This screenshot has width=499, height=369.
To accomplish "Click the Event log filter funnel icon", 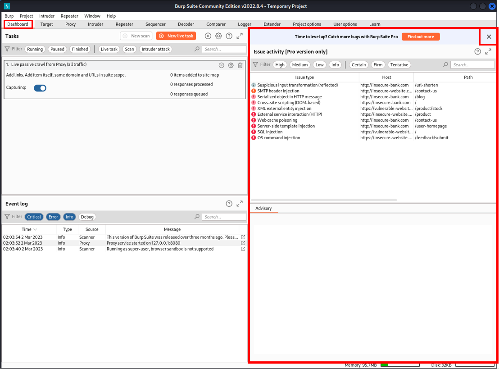I will [7, 217].
